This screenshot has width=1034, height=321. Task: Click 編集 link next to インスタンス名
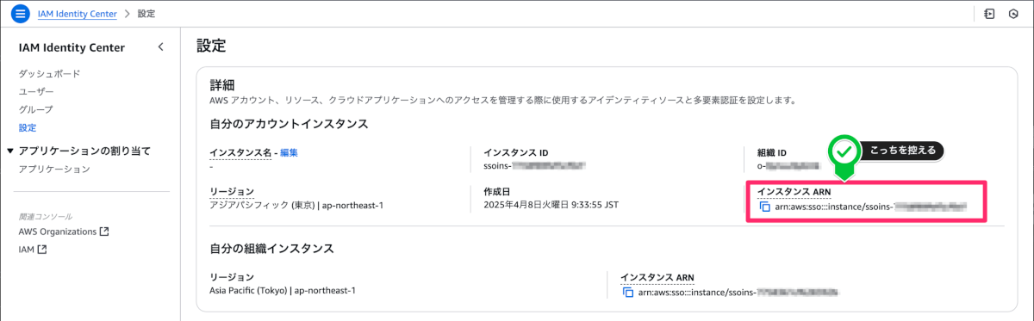click(289, 152)
